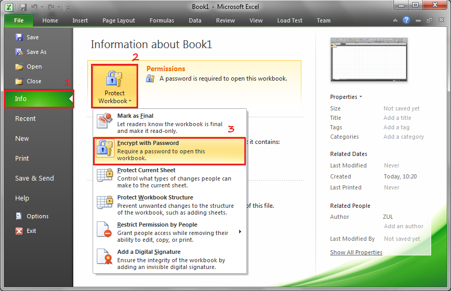Open the Page Layout tab

tap(118, 20)
